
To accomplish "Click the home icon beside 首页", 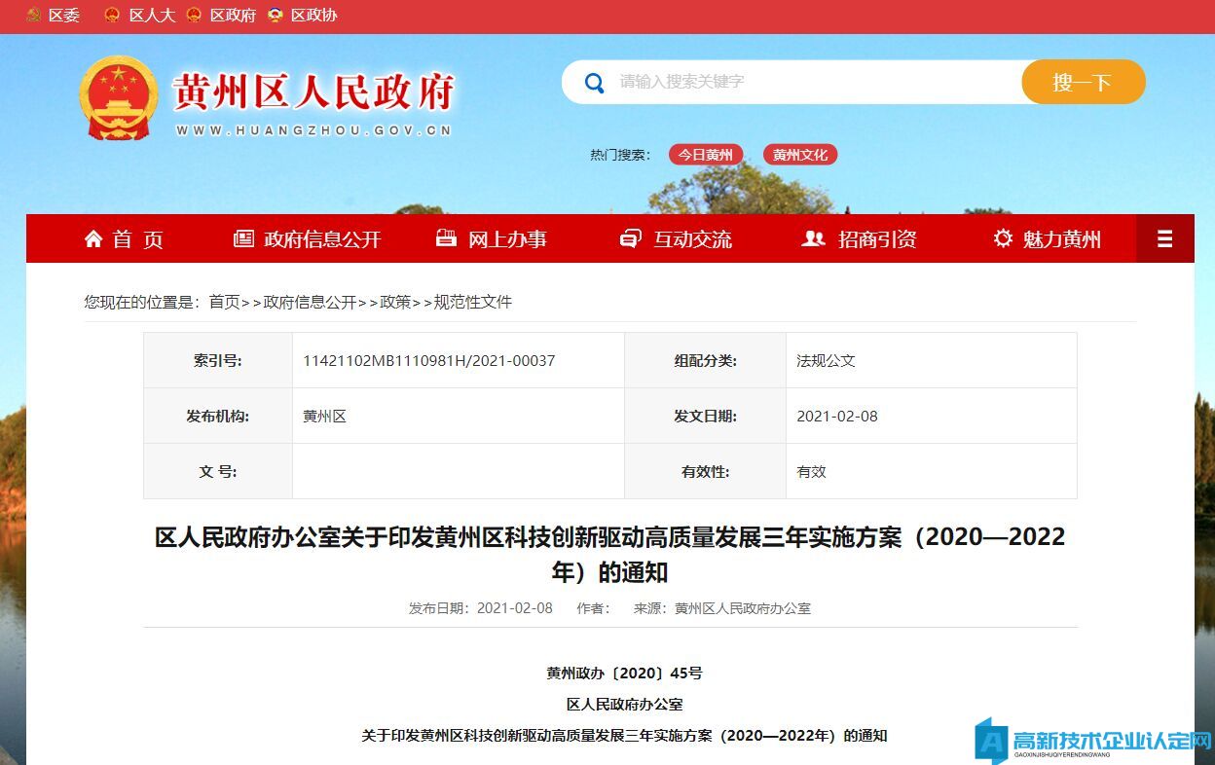I will [93, 238].
